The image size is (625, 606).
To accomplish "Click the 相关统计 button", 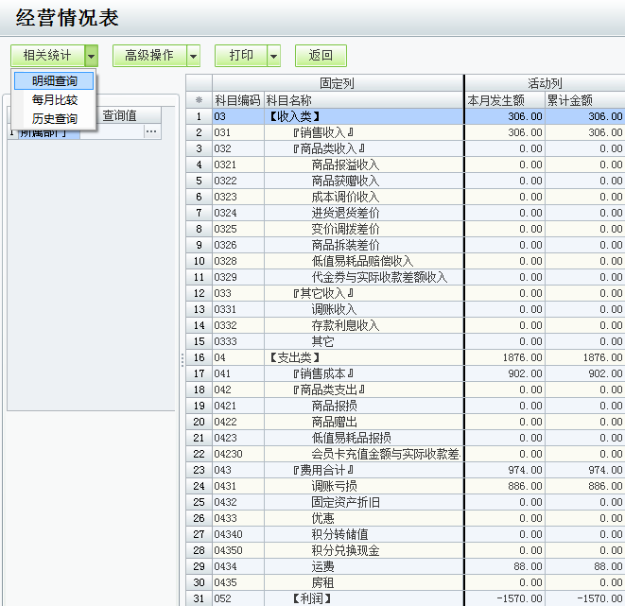I will pyautogui.click(x=47, y=56).
